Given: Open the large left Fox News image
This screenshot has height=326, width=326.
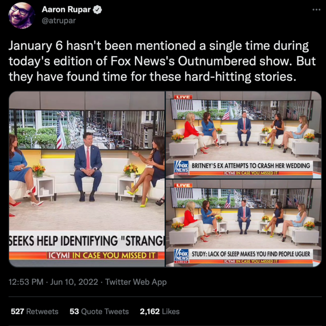Looking at the screenshot, I should pyautogui.click(x=87, y=179).
